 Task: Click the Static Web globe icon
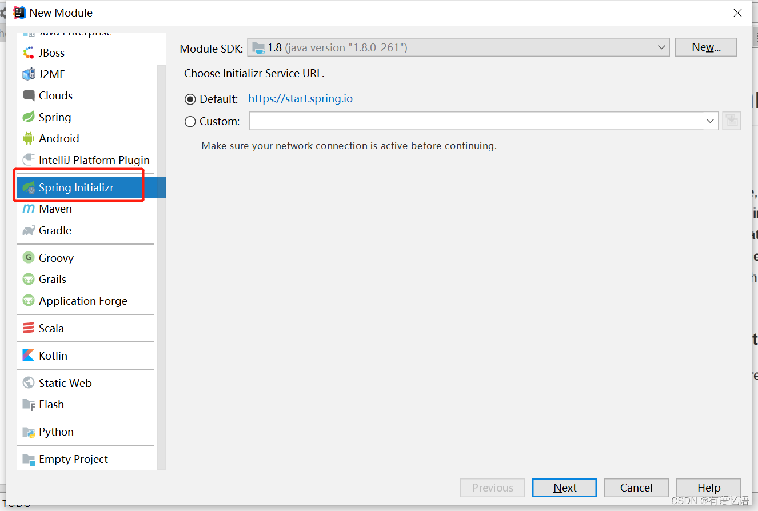click(29, 383)
